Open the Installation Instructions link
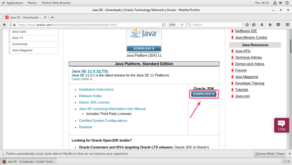 [96, 89]
